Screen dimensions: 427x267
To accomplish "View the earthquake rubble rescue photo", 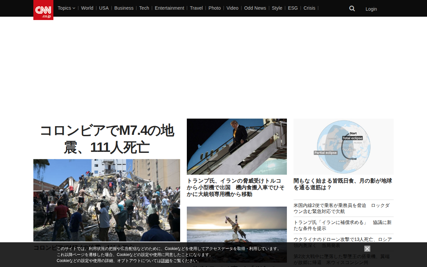I will point(107,200).
